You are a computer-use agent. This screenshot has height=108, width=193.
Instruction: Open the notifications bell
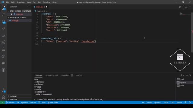point(190,103)
